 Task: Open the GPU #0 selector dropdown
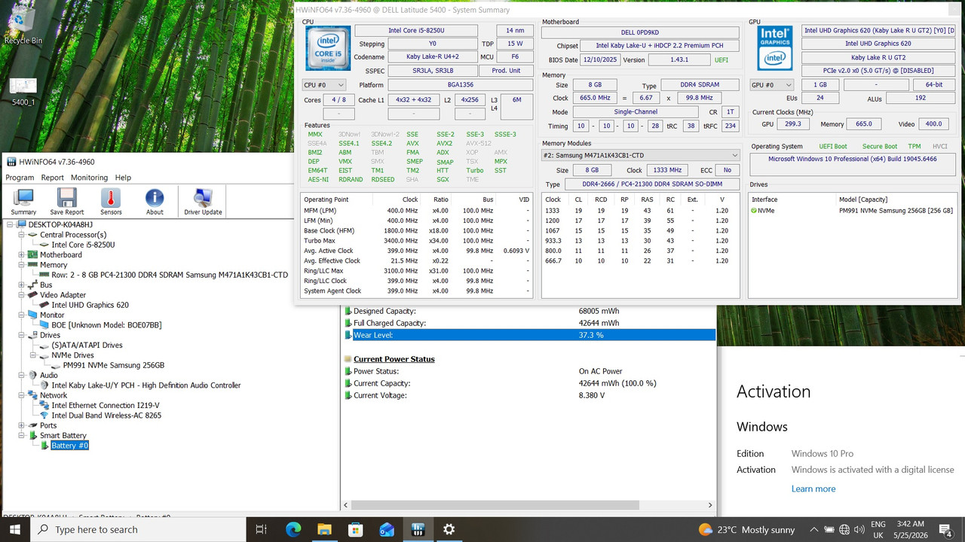tap(772, 85)
